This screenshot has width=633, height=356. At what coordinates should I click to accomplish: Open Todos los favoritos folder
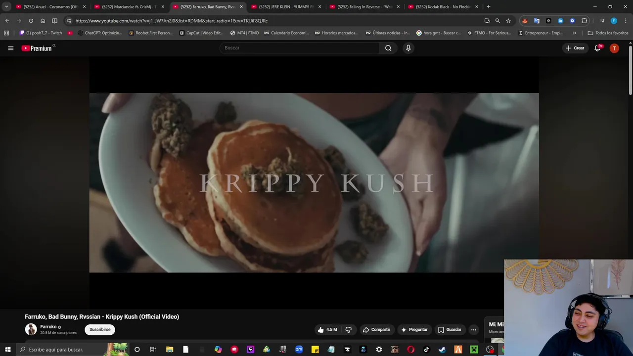[x=608, y=33]
